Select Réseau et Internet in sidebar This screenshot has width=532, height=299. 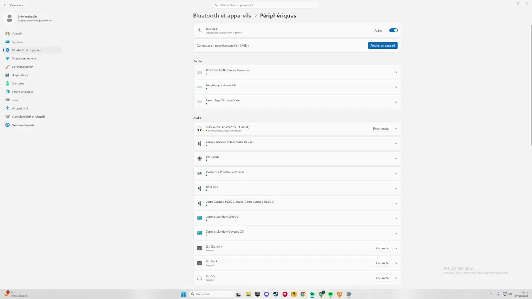(32, 59)
